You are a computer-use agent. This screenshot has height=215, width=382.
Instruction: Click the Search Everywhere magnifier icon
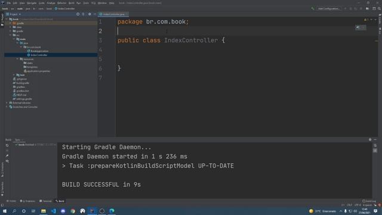click(x=380, y=8)
